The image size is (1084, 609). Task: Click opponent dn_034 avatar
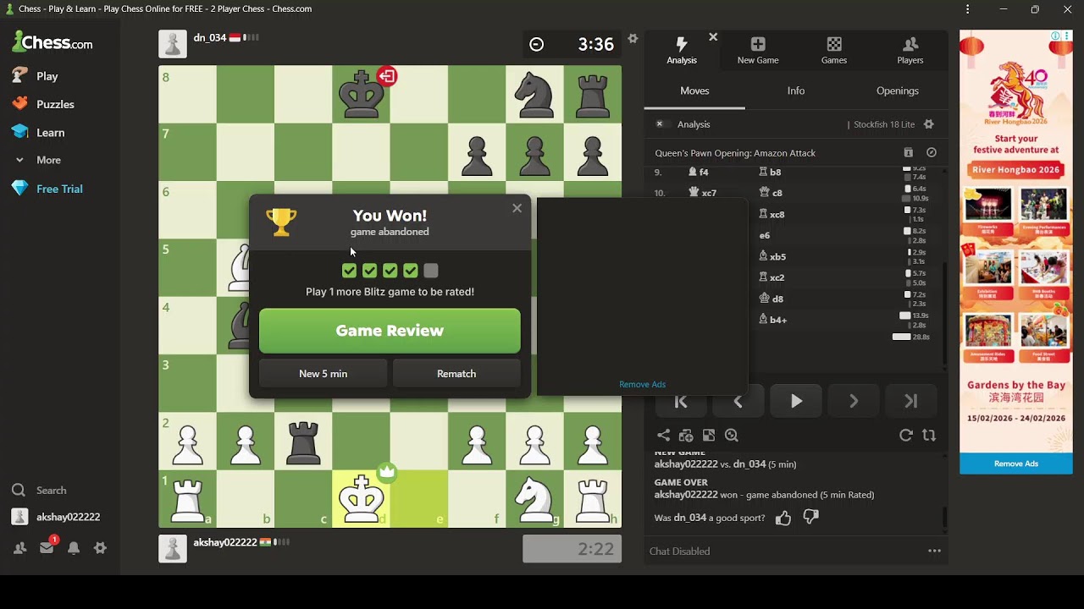tap(173, 44)
